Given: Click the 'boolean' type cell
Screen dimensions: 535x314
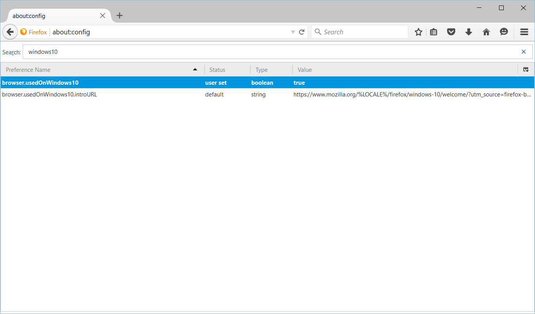Looking at the screenshot, I should click(x=262, y=83).
